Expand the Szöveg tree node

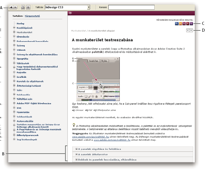tap(14, 45)
